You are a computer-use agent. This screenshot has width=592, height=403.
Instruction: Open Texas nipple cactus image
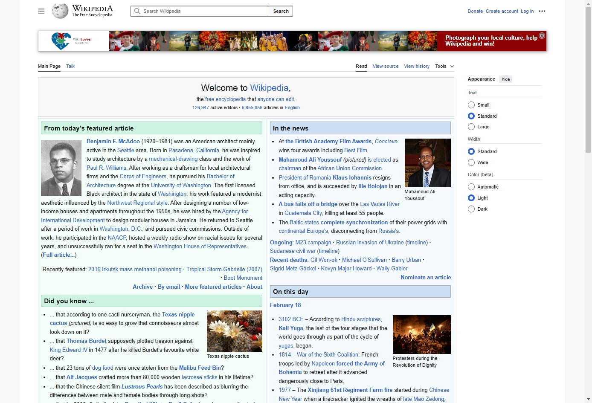(234, 331)
